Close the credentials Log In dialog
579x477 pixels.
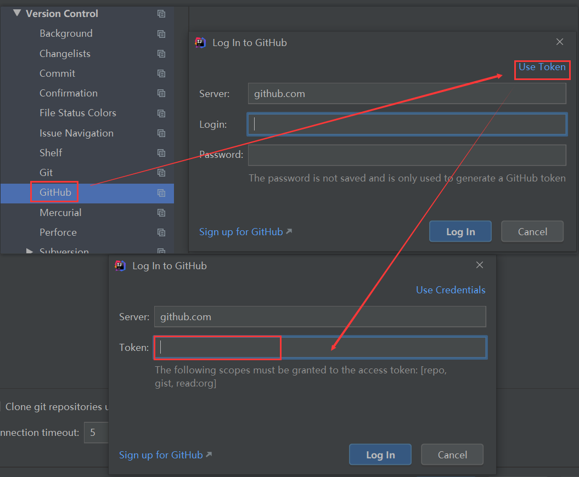click(560, 42)
